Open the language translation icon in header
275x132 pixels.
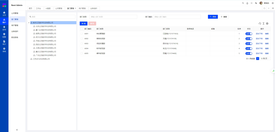click(256, 3)
